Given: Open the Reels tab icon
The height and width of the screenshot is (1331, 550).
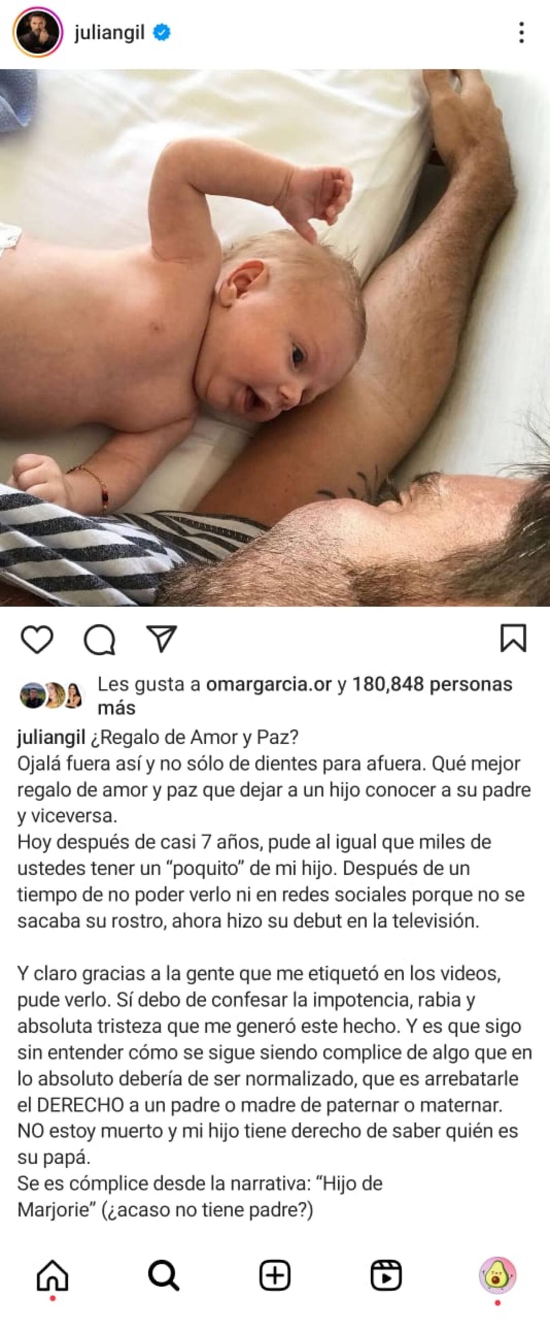Looking at the screenshot, I should tap(386, 1275).
